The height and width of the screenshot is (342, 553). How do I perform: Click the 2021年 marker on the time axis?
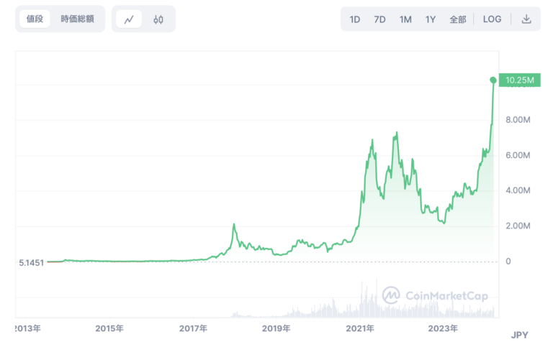(x=360, y=328)
